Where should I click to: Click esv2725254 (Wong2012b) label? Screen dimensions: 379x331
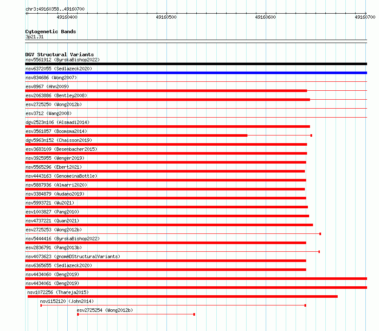105,310
